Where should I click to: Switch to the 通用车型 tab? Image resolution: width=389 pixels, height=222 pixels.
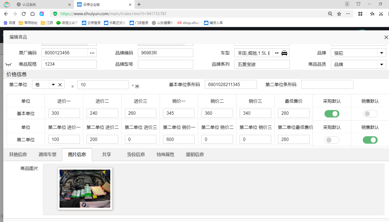click(x=47, y=154)
